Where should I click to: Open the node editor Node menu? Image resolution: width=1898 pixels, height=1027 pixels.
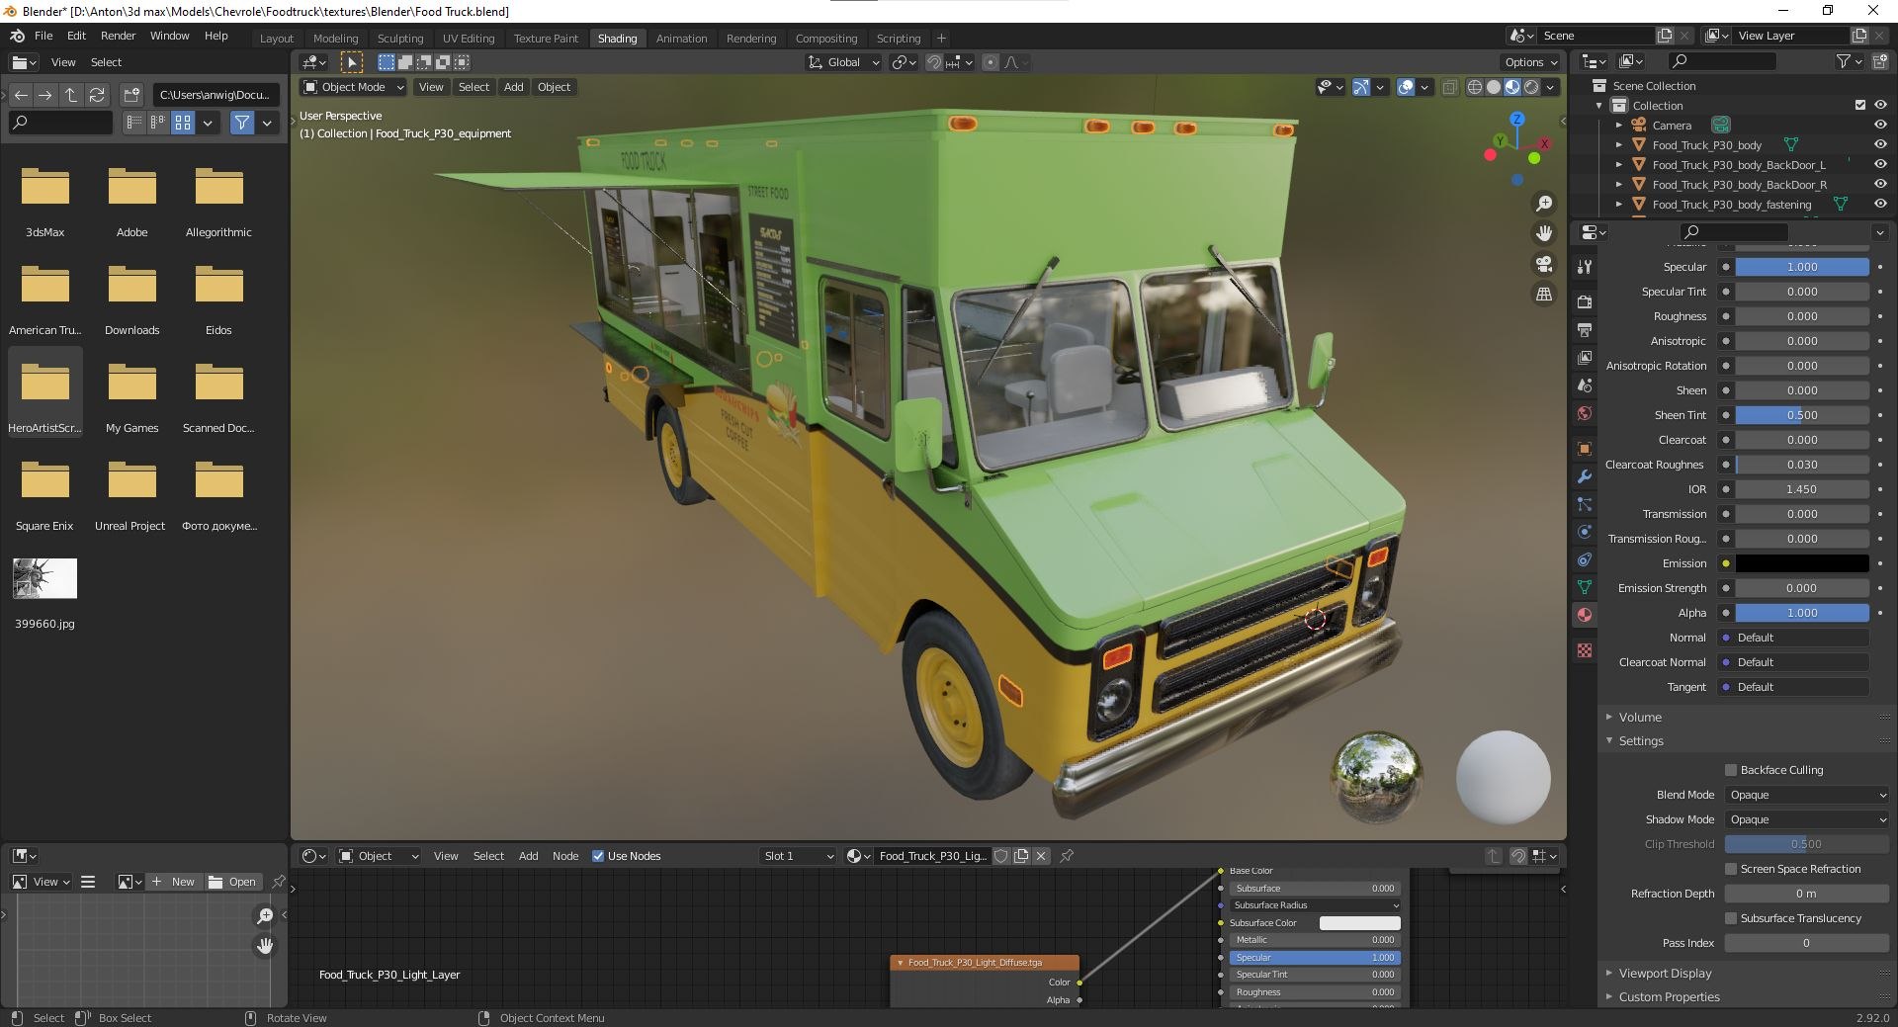(565, 856)
